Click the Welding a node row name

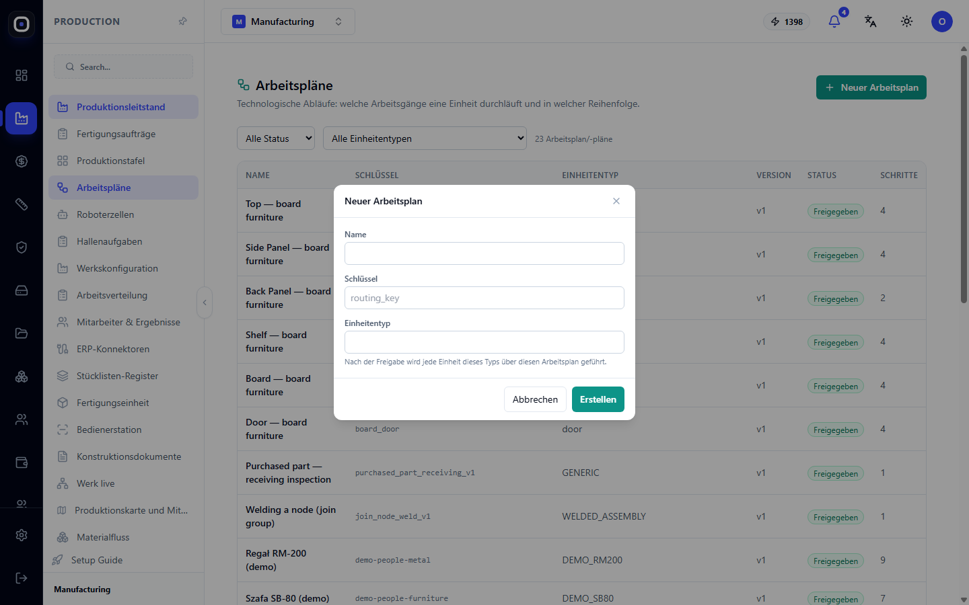pyautogui.click(x=291, y=516)
